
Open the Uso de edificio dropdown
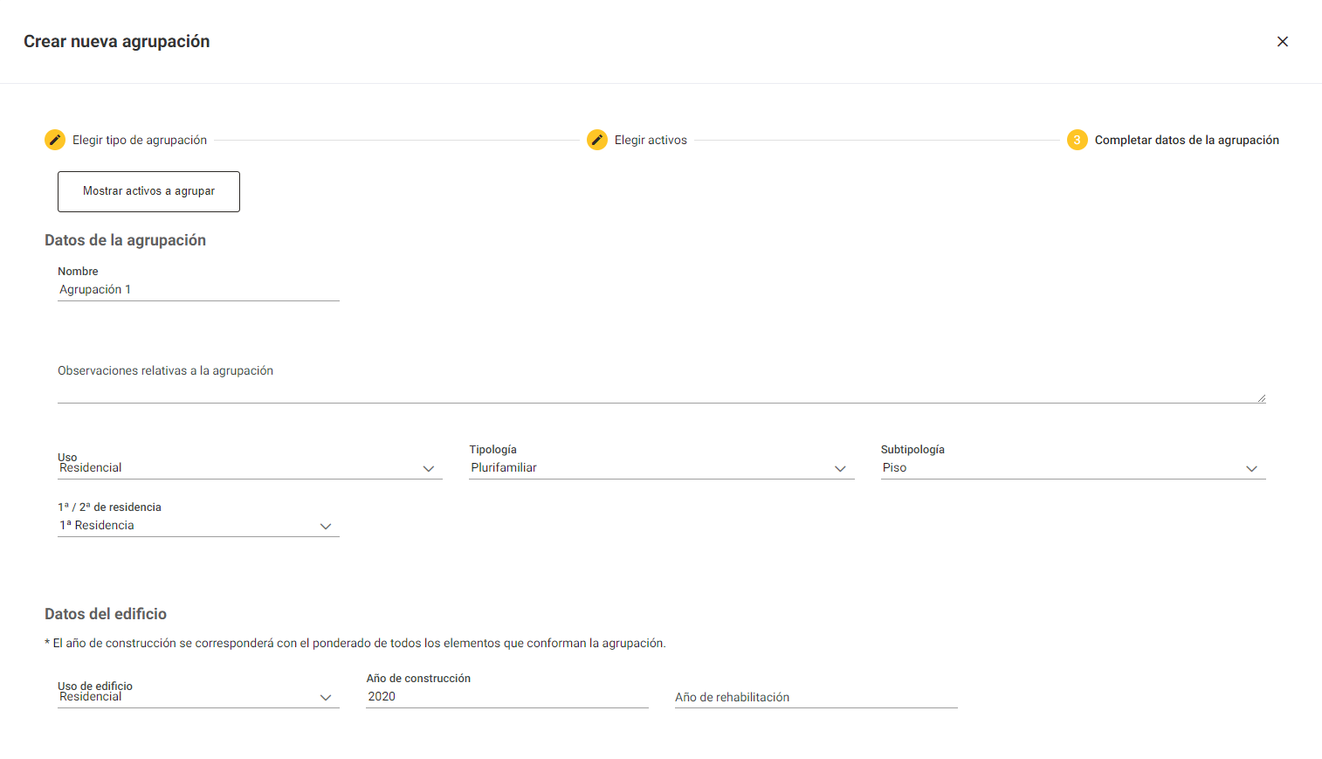tap(183, 697)
